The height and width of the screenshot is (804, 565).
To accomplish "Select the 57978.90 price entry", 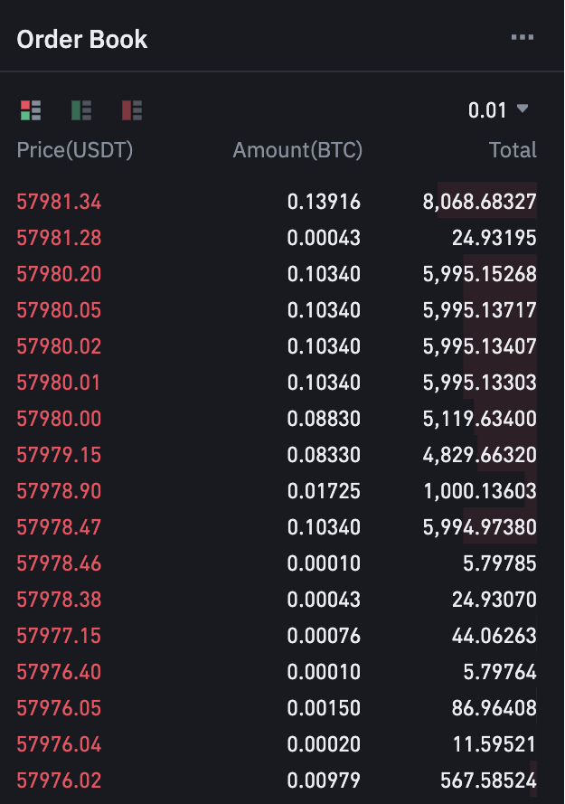I will [60, 491].
